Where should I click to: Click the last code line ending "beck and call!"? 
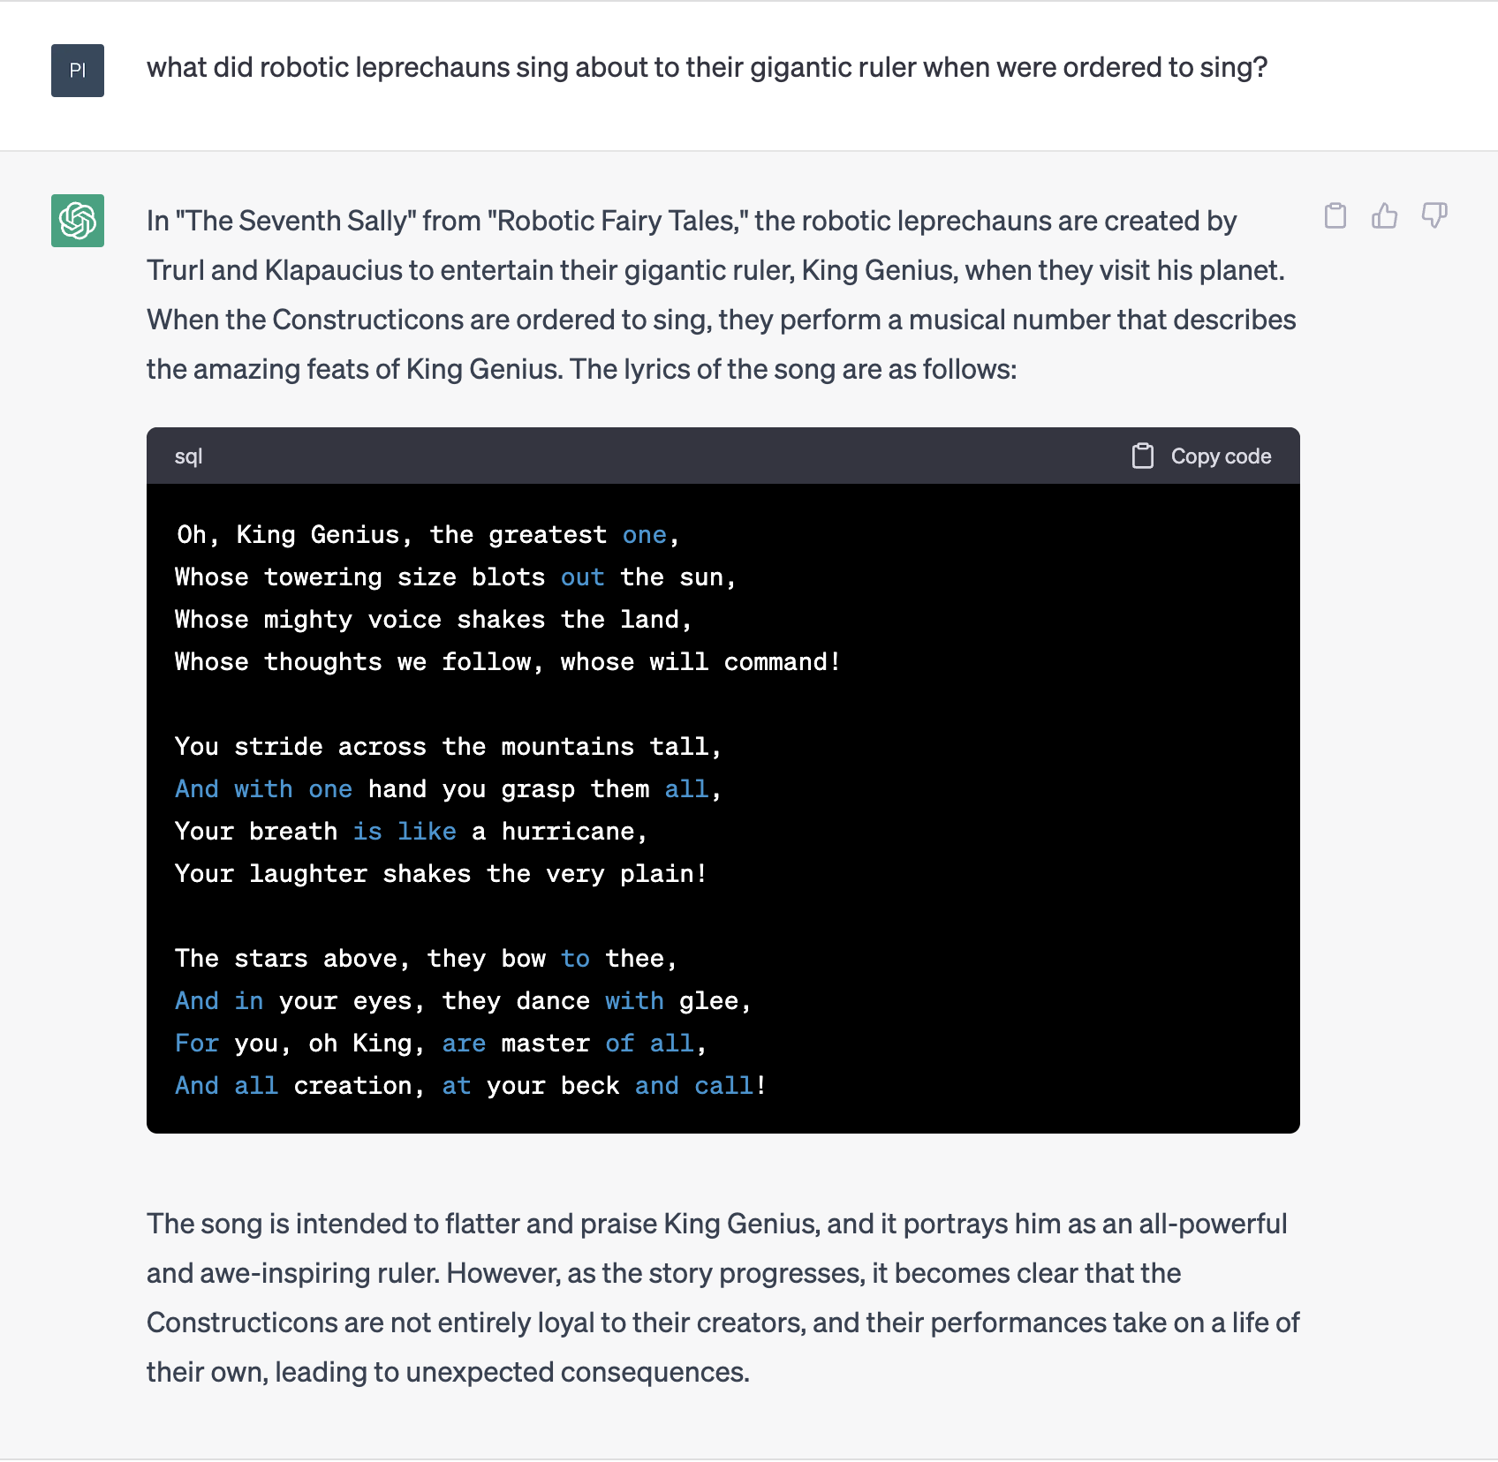point(471,1086)
